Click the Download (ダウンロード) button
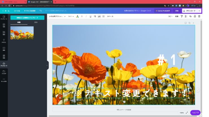Image resolution: width=209 pixels, height=117 pixels. (x=190, y=11)
